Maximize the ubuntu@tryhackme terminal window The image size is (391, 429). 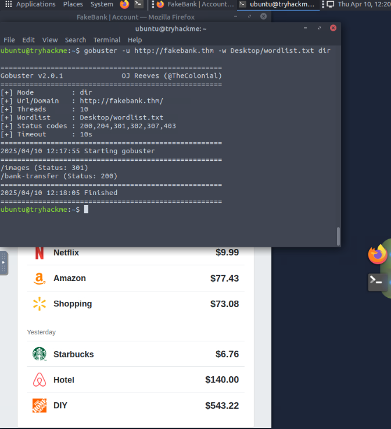[319, 28]
